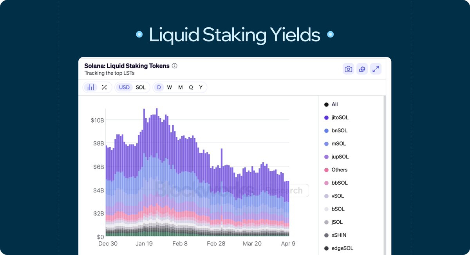Click the bnSOL legend label
The height and width of the screenshot is (255, 470).
(339, 131)
